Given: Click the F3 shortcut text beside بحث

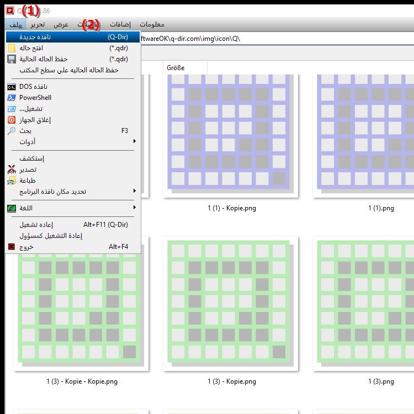Looking at the screenshot, I should [x=125, y=131].
